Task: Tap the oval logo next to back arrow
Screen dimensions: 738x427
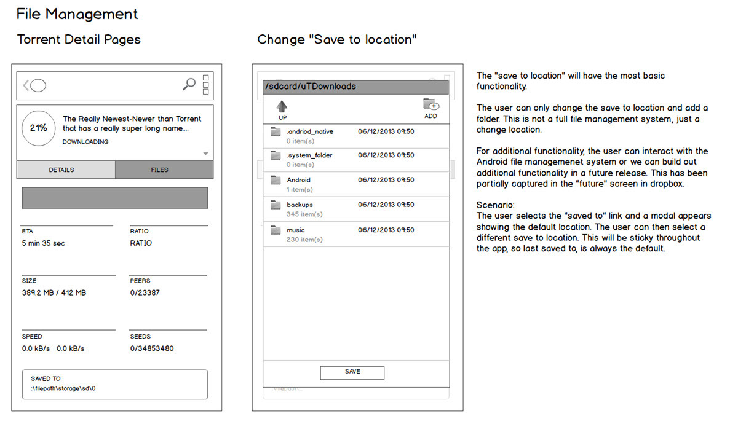Action: click(x=38, y=86)
